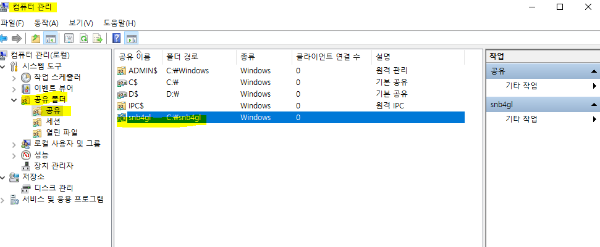Click the 컴퓨터 관리 title bar icon

[4, 7]
